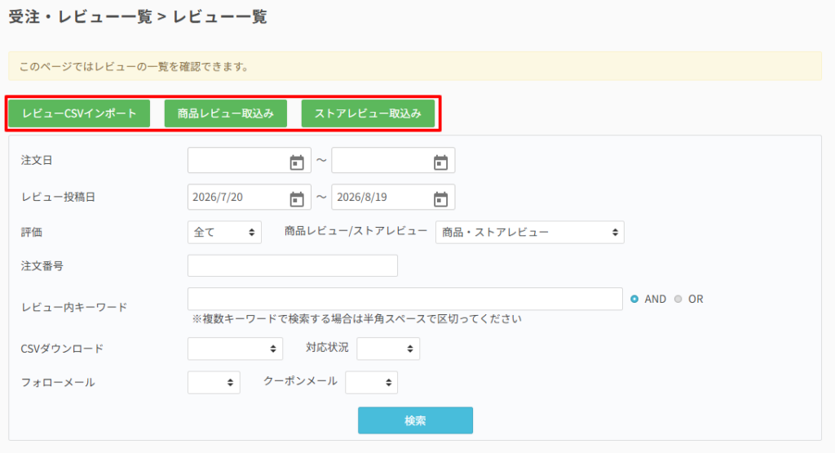Open calendar for レビュー投稿日 end date 2026/8/19
The image size is (835, 453).
[x=440, y=199]
